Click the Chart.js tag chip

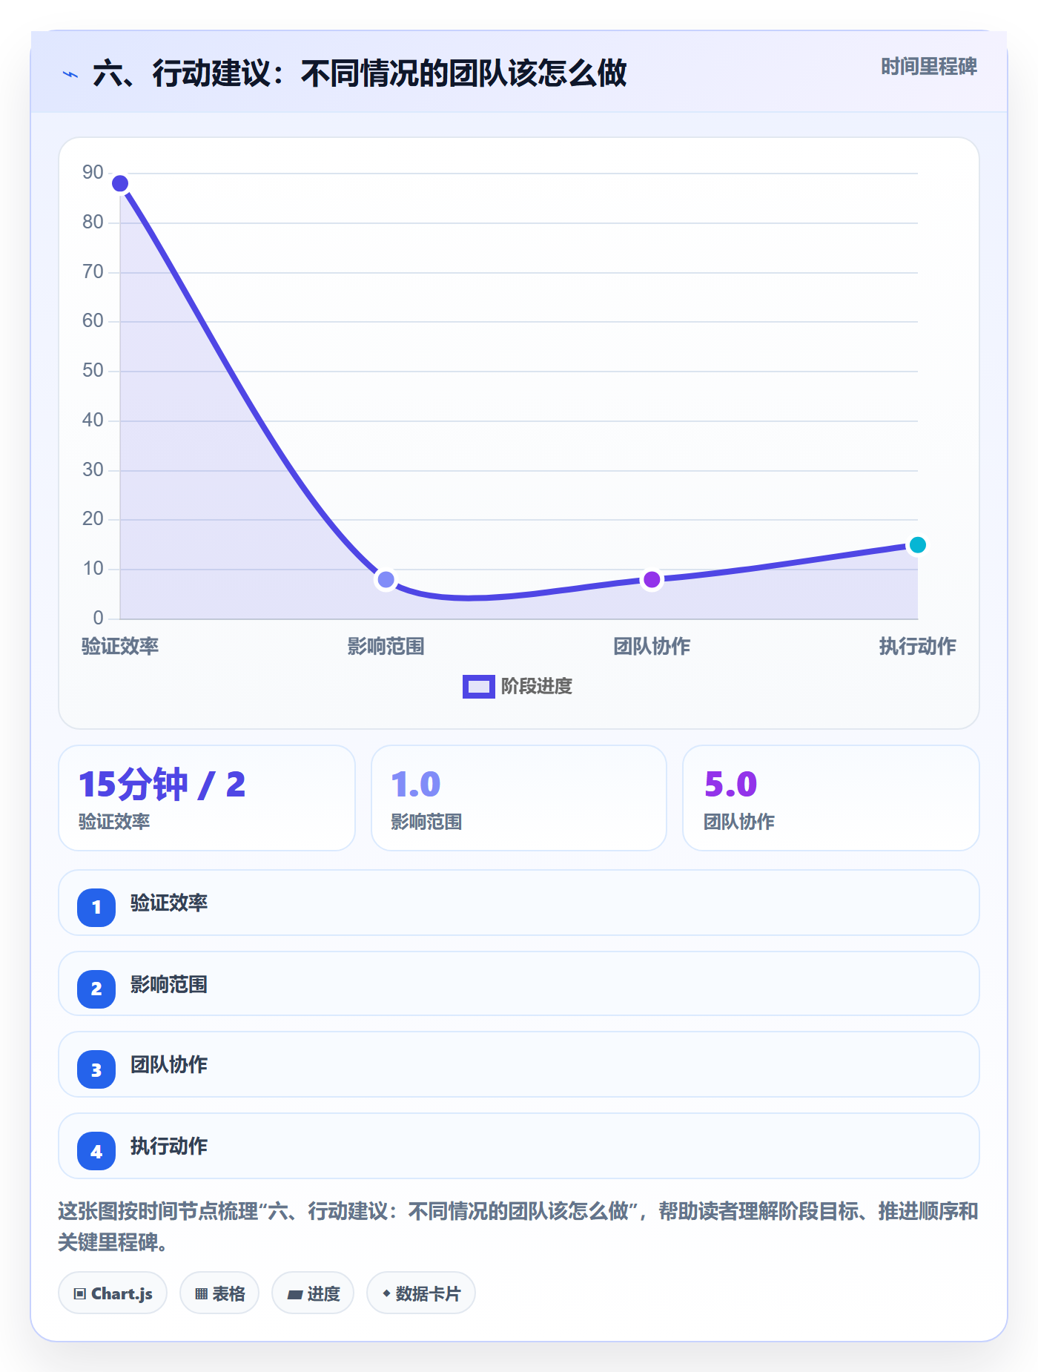coord(113,1293)
